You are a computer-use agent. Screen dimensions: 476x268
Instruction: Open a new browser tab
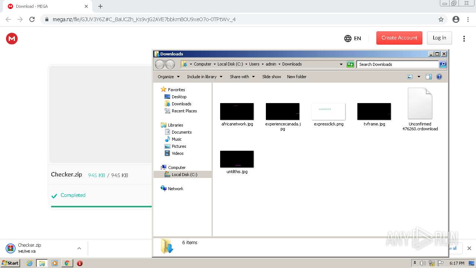[x=100, y=6]
